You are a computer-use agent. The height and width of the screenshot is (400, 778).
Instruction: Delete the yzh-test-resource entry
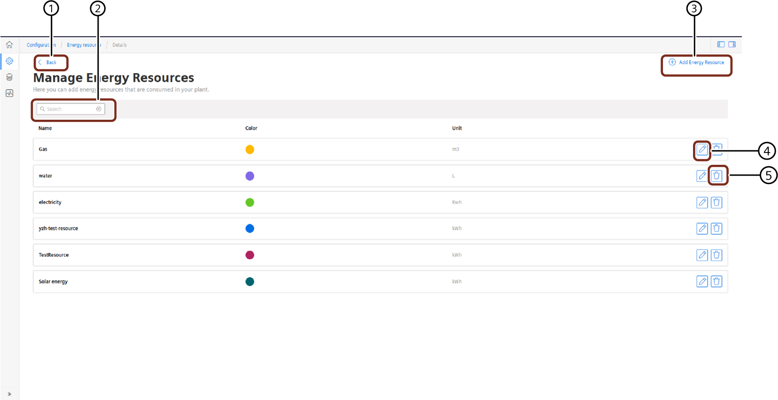tap(716, 229)
